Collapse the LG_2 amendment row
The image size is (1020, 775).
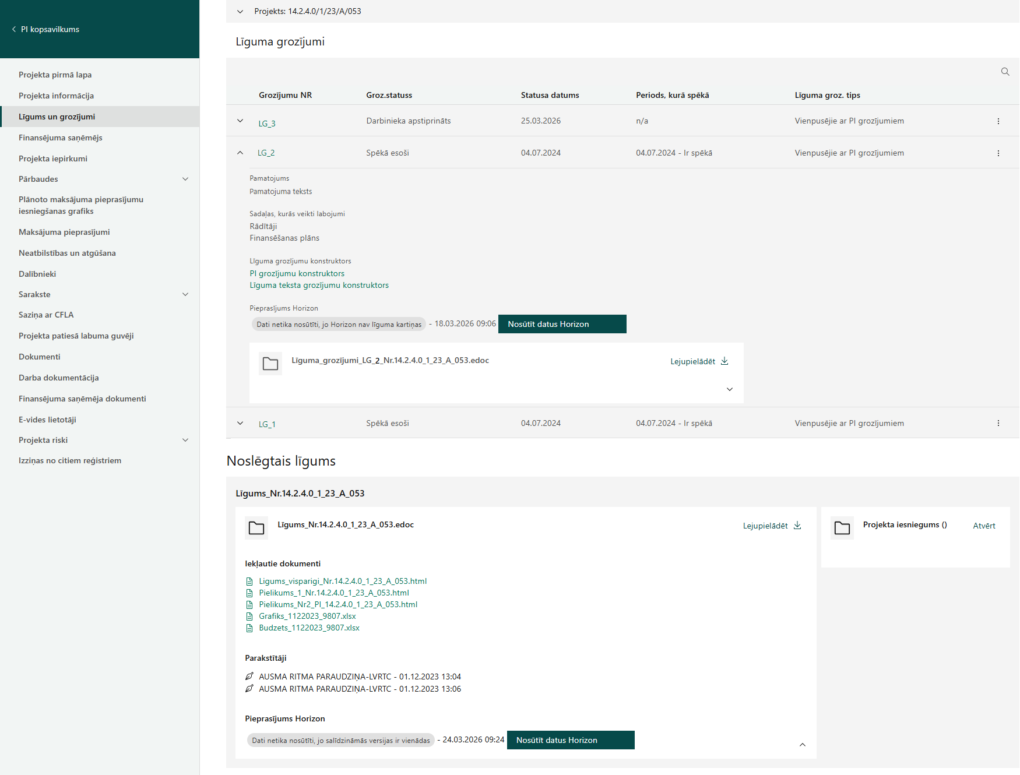[x=240, y=153]
